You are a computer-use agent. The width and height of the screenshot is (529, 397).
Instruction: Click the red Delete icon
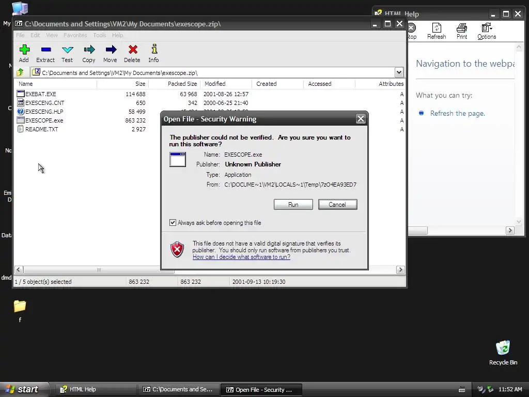click(133, 50)
